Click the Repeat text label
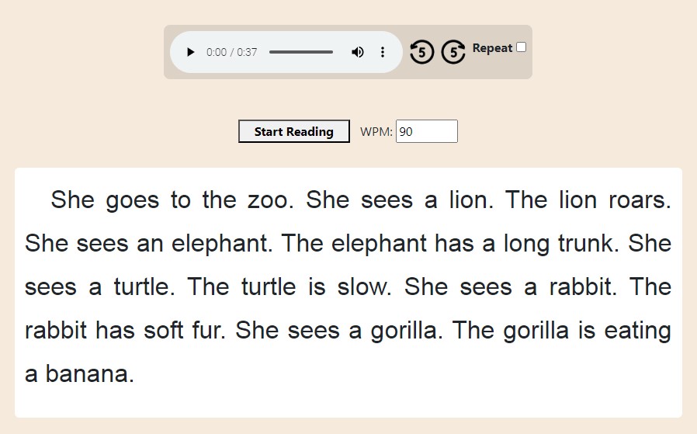This screenshot has height=434, width=697. click(x=492, y=48)
